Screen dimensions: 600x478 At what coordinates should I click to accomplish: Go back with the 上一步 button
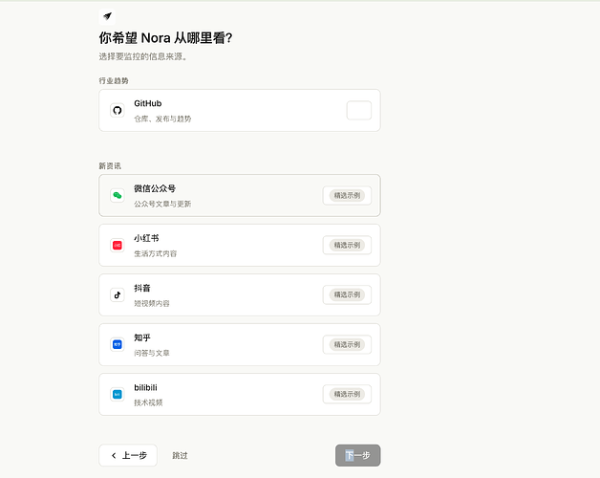coord(128,455)
